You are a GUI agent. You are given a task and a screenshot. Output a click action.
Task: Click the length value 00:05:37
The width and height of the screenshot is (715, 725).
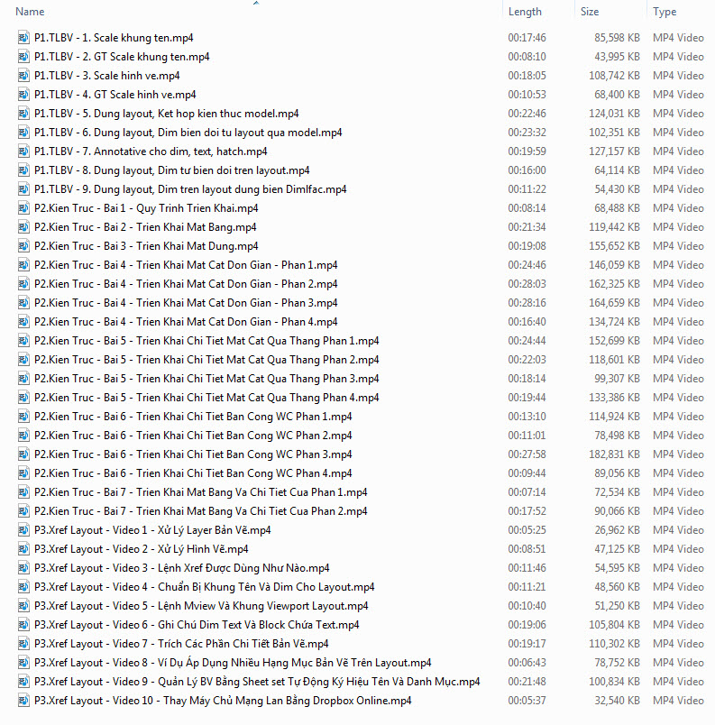click(527, 701)
